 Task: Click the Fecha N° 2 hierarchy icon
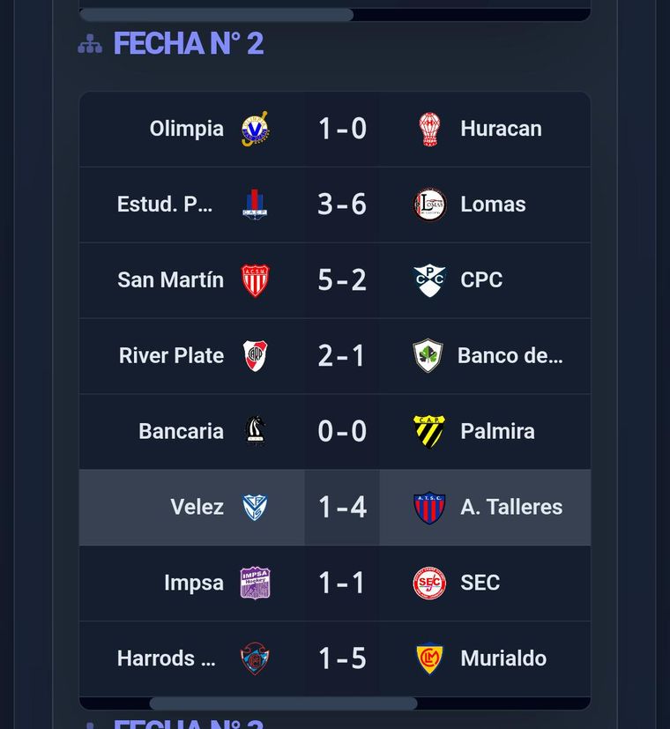click(x=90, y=44)
